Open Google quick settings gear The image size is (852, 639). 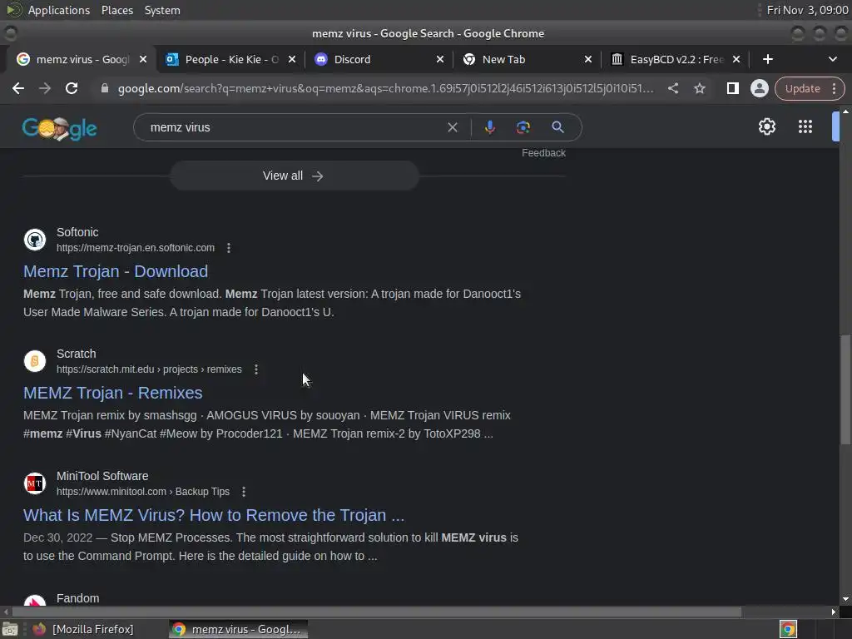click(766, 127)
